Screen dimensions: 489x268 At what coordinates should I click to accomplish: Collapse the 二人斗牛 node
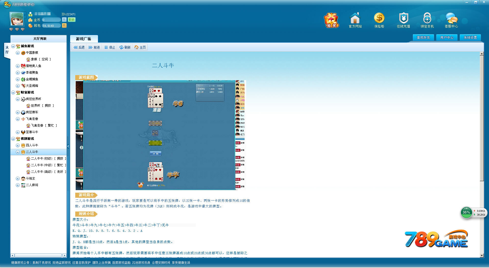[18, 152]
